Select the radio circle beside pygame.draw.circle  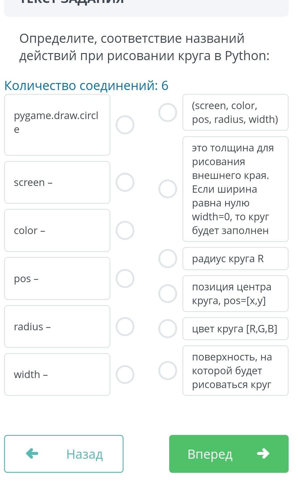pos(125,125)
